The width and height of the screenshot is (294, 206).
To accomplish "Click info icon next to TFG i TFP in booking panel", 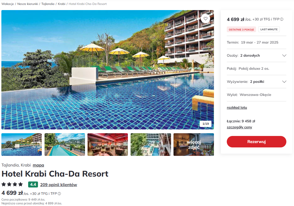I will (x=282, y=19).
